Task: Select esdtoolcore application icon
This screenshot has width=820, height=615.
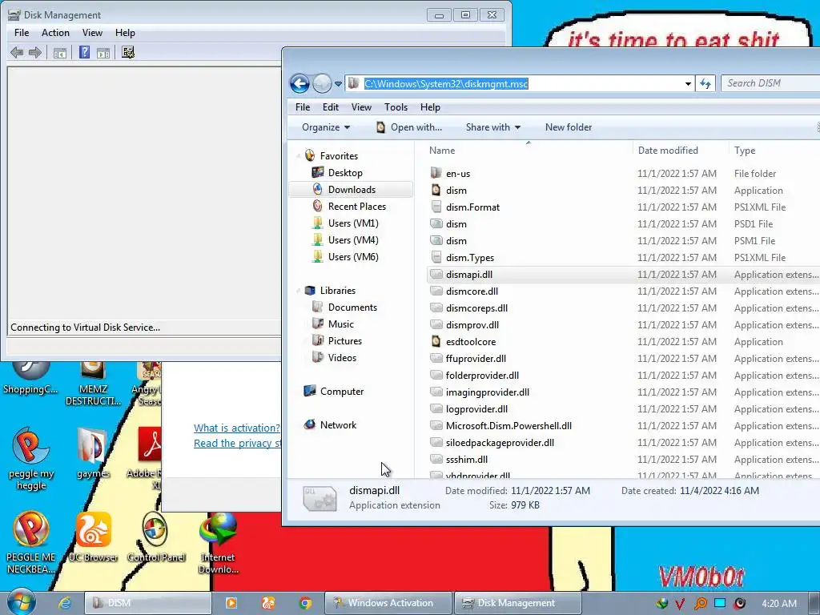Action: click(436, 341)
